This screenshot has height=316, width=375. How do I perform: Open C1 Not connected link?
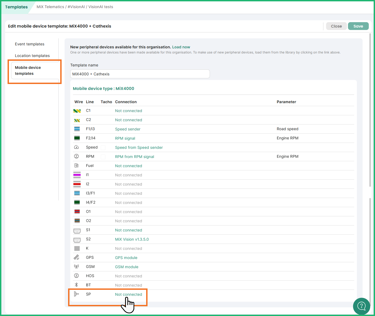pos(129,111)
